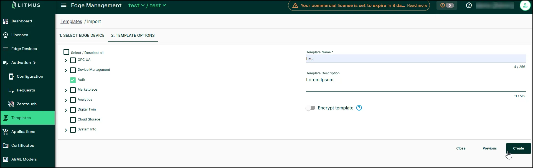Click the Close button
533x168 pixels.
coord(461,148)
